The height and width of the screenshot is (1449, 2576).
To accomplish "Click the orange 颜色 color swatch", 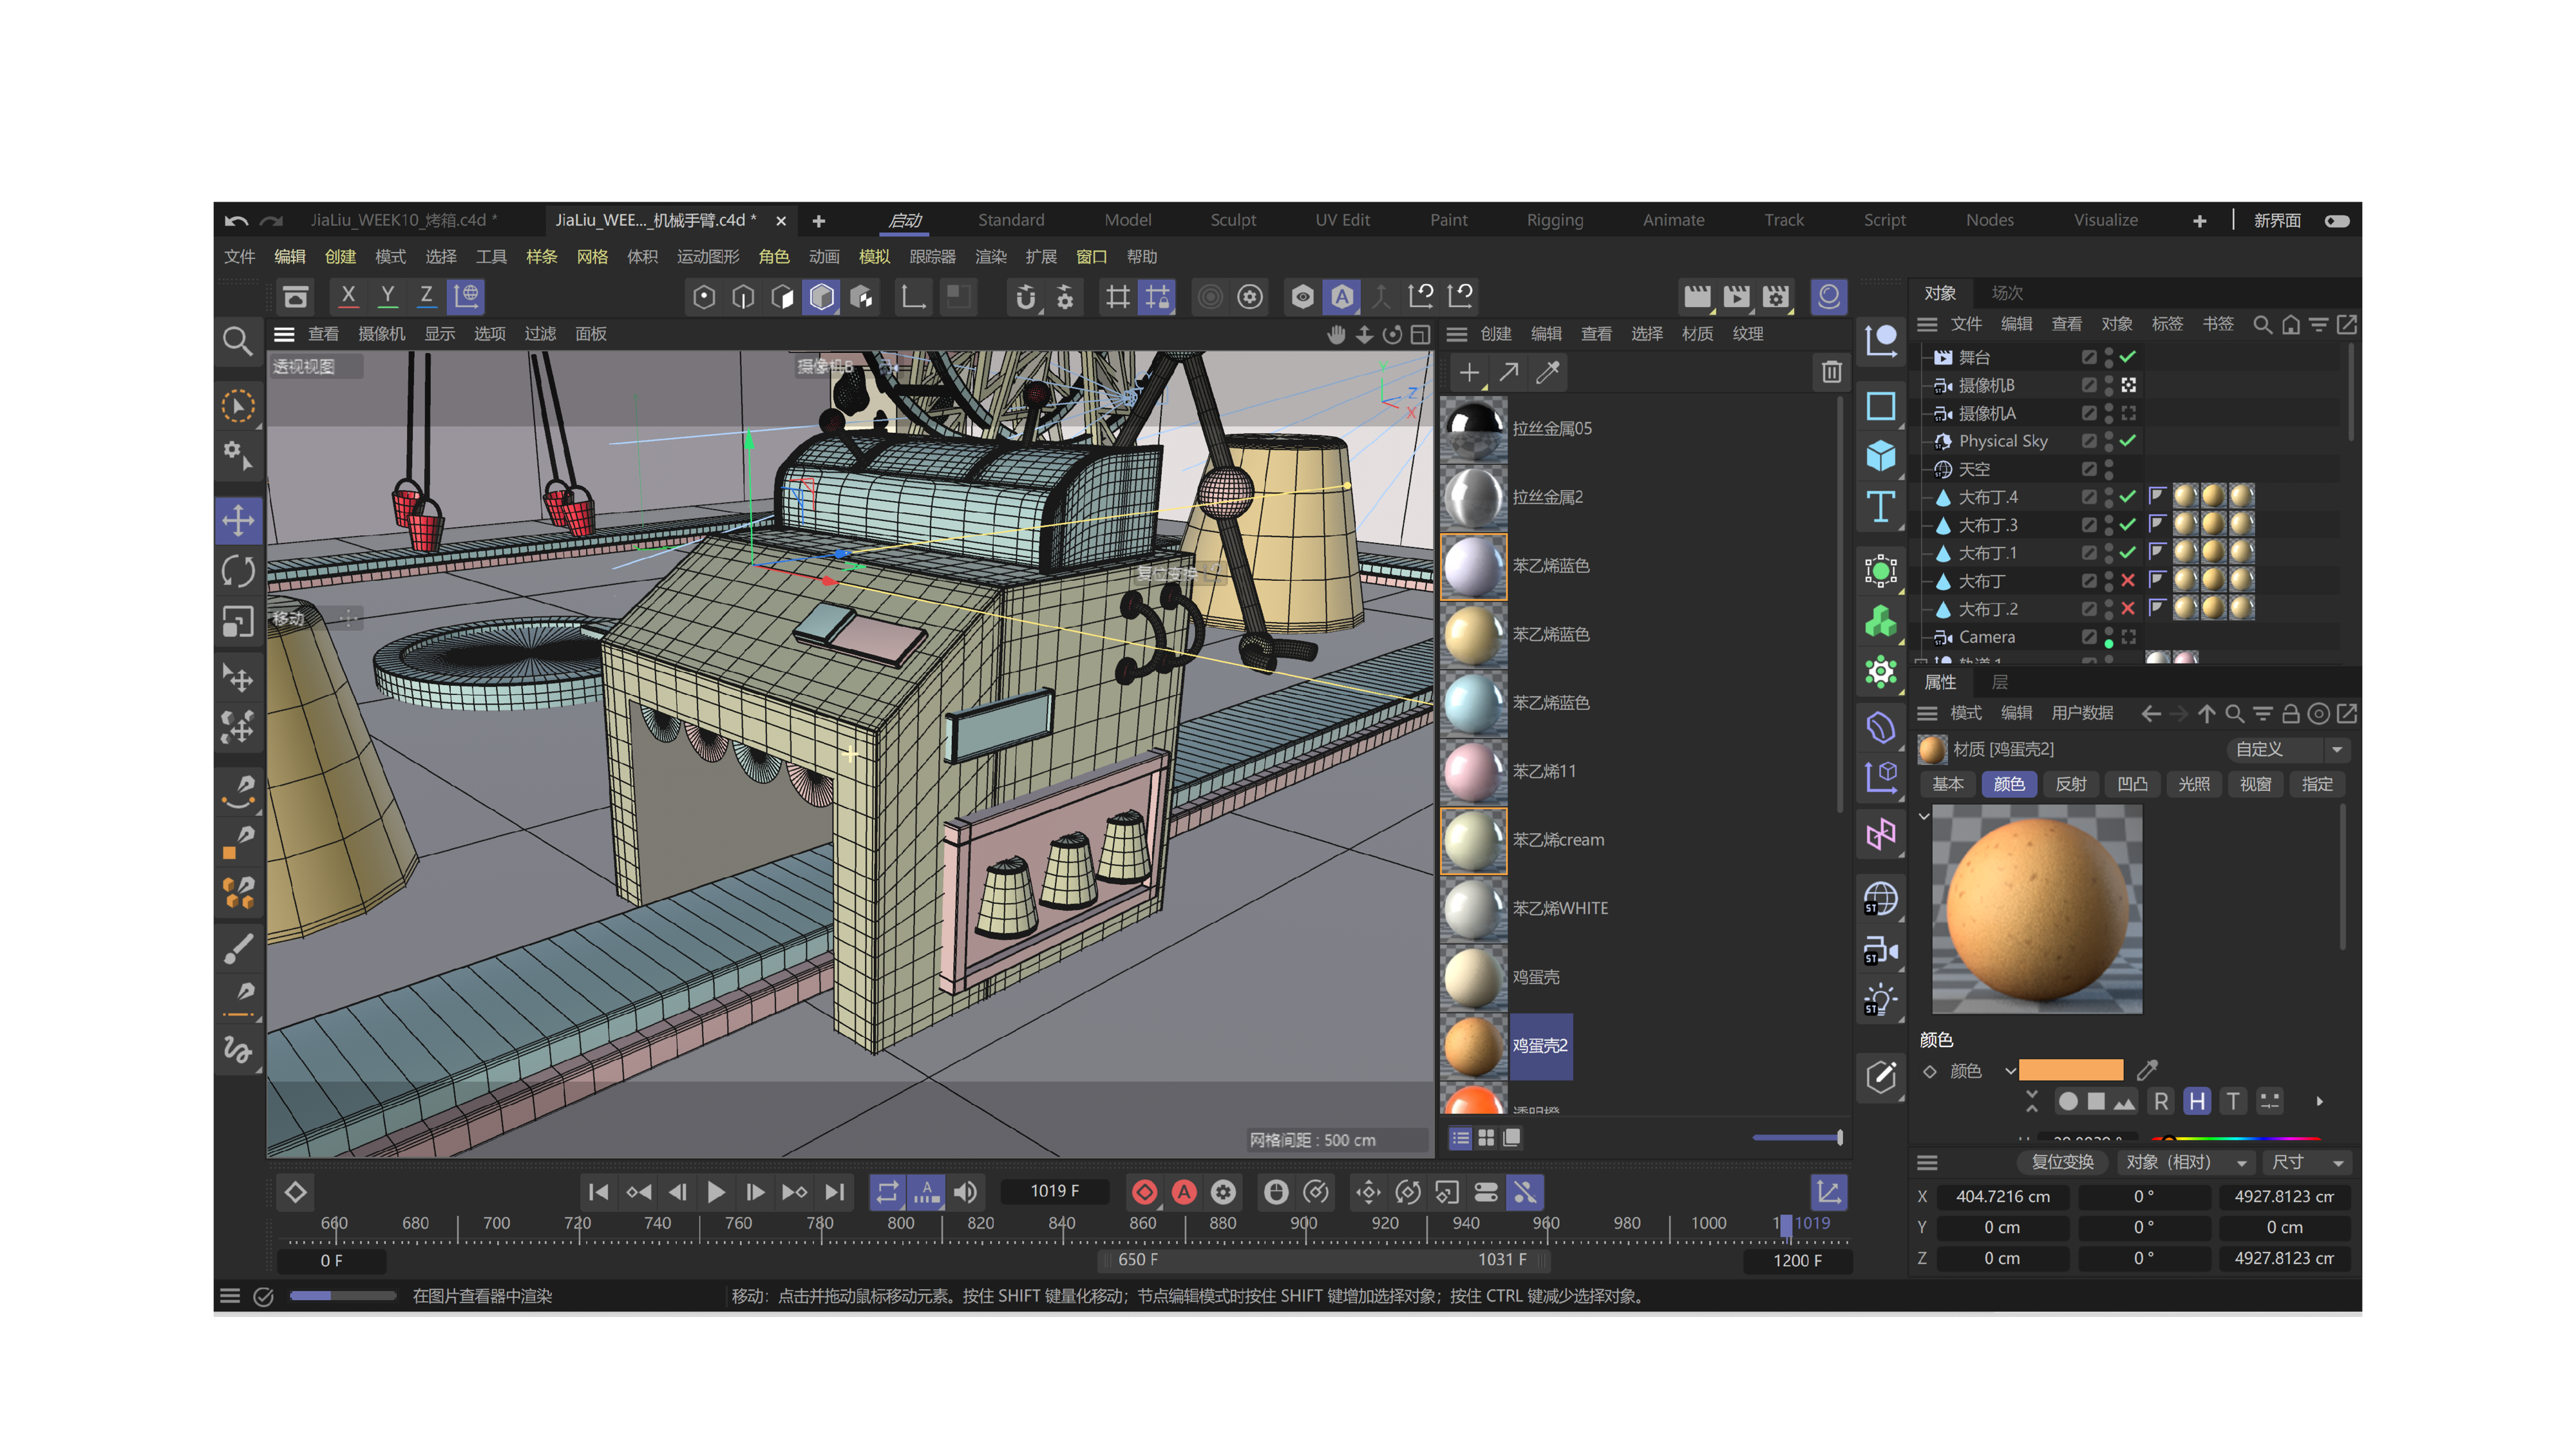I will point(2070,1070).
